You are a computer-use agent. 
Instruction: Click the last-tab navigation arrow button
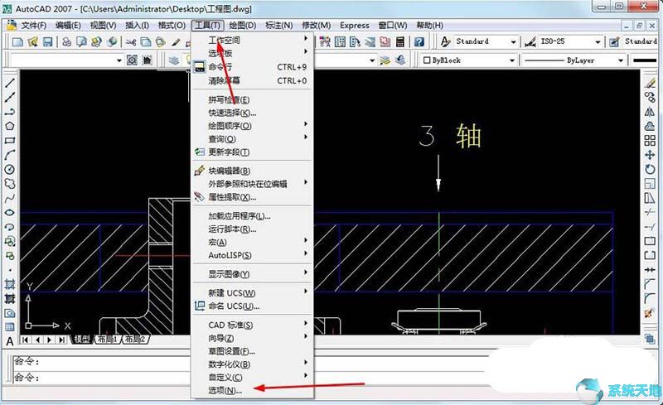[62, 340]
